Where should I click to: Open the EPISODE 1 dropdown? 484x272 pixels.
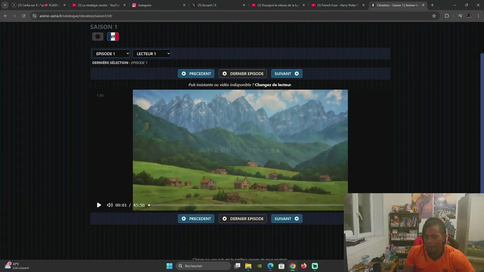[x=111, y=54]
